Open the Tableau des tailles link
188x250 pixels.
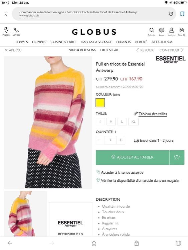(153, 114)
